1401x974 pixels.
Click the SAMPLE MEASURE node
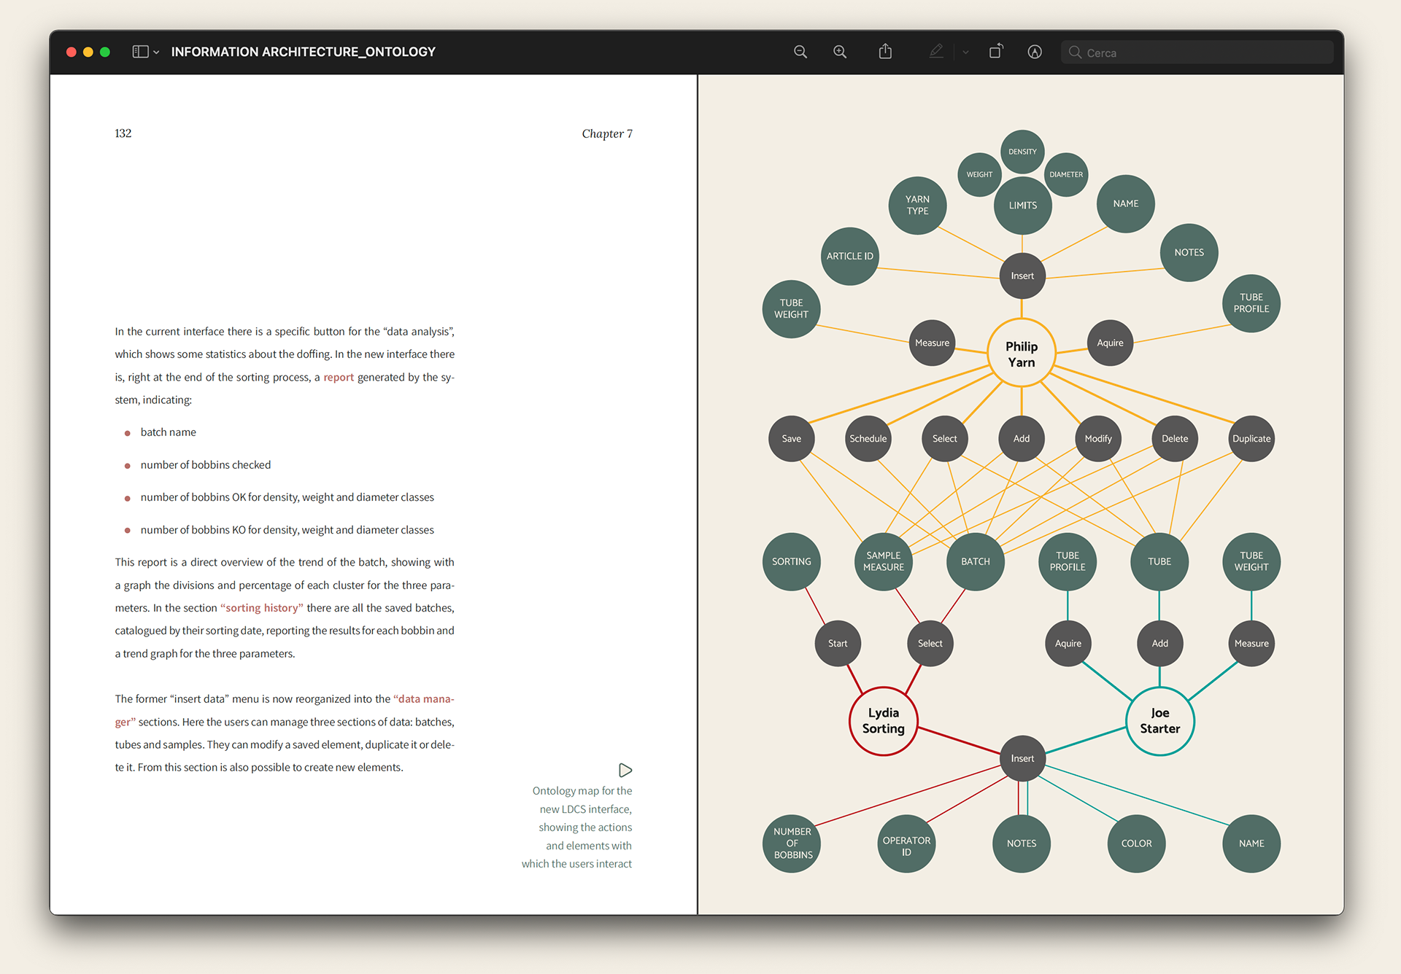pyautogui.click(x=883, y=561)
